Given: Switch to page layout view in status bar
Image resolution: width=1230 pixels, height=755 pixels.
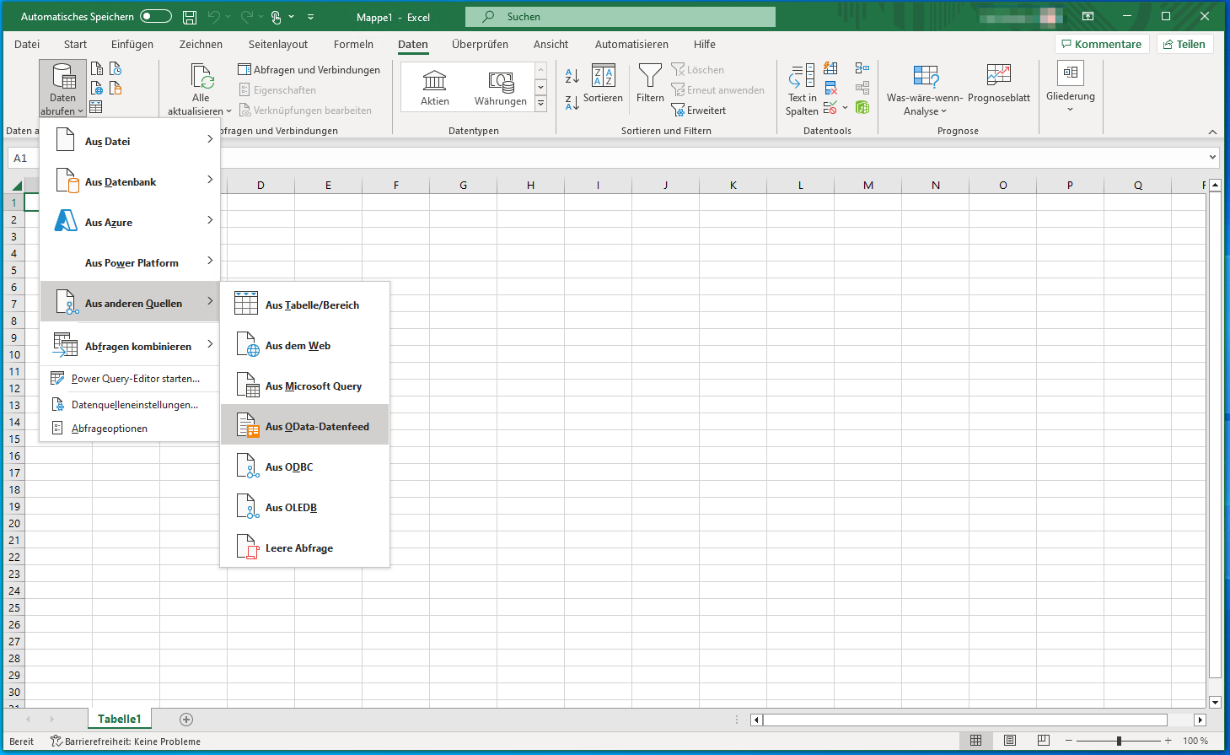Looking at the screenshot, I should (1009, 741).
